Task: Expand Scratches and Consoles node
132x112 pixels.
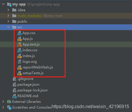Action: click(x=3, y=107)
